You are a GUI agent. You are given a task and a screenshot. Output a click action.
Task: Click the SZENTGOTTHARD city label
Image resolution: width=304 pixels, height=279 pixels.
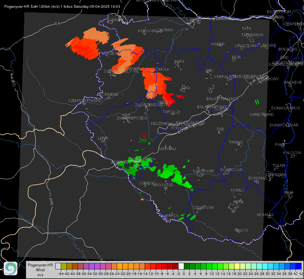pyautogui.click(x=85, y=101)
